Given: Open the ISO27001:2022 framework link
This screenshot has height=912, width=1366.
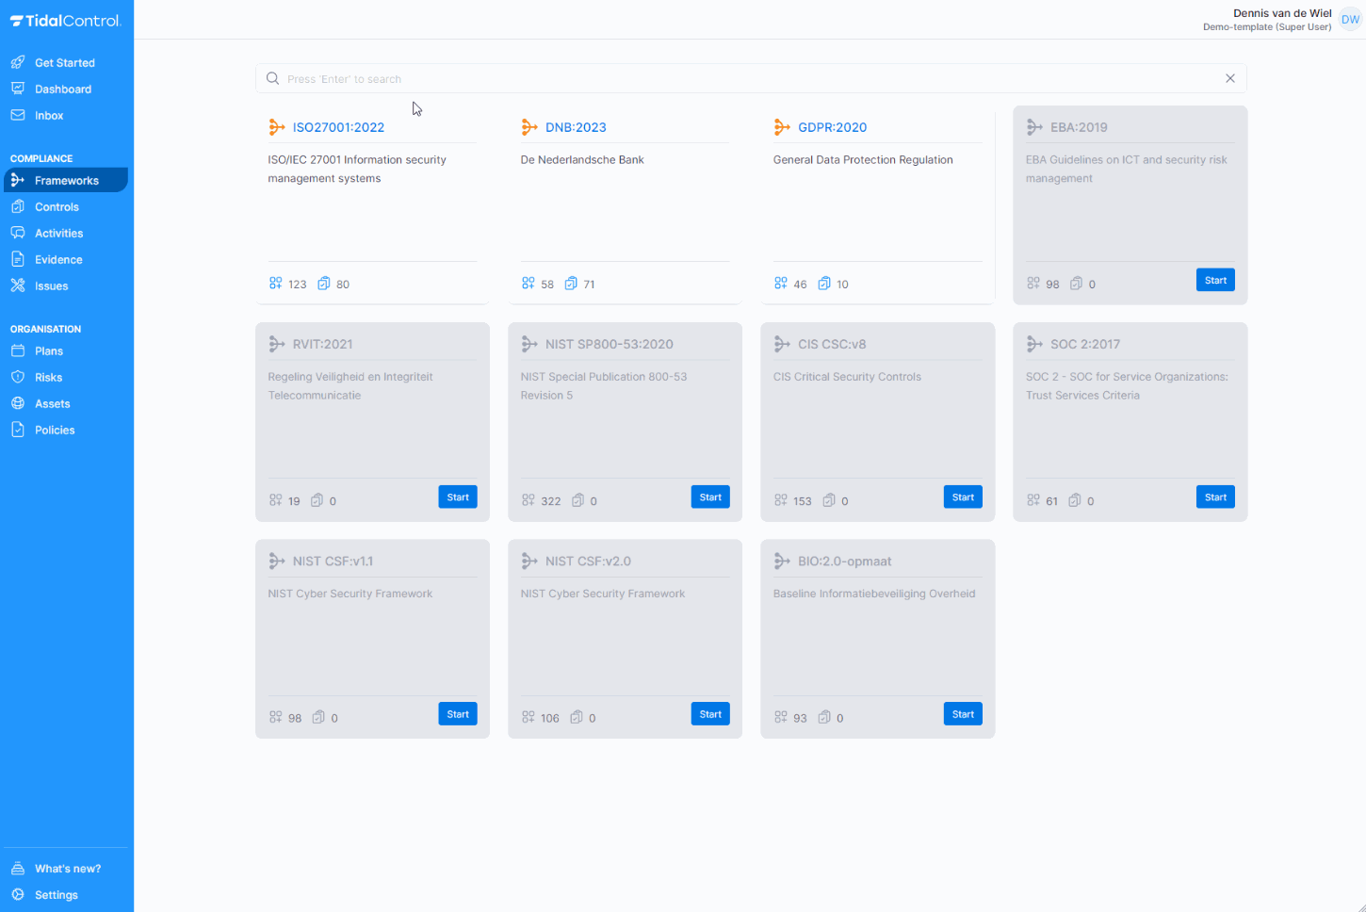Looking at the screenshot, I should (339, 127).
